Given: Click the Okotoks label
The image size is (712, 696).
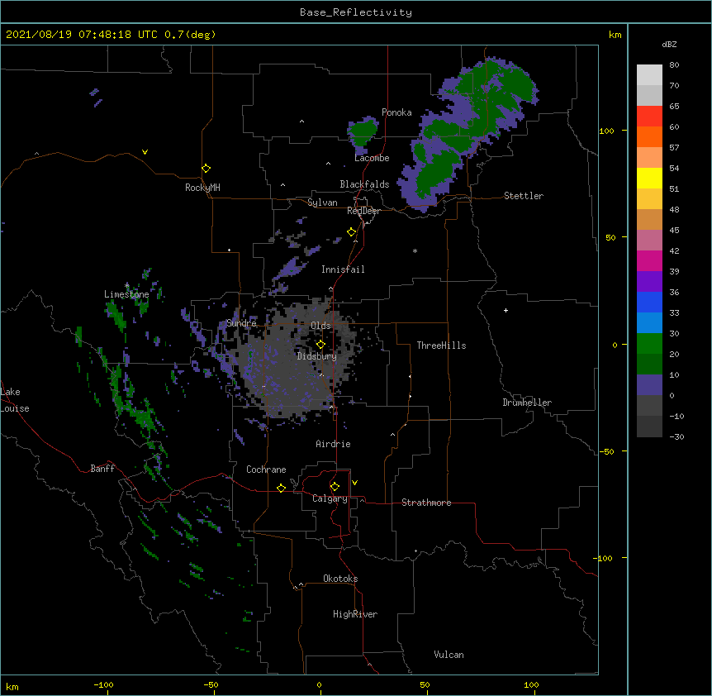Looking at the screenshot, I should [x=340, y=579].
